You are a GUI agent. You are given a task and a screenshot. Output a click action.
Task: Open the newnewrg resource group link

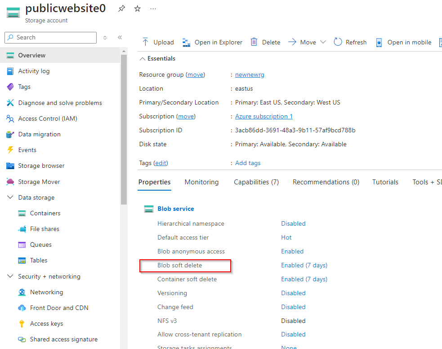[250, 74]
